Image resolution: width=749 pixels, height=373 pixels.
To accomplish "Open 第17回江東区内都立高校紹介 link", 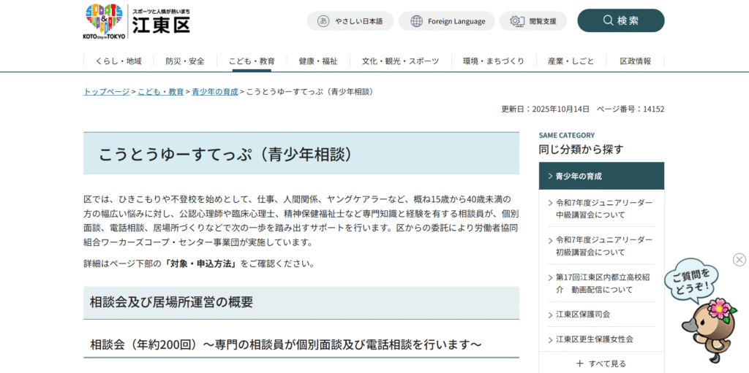I will coord(602,283).
